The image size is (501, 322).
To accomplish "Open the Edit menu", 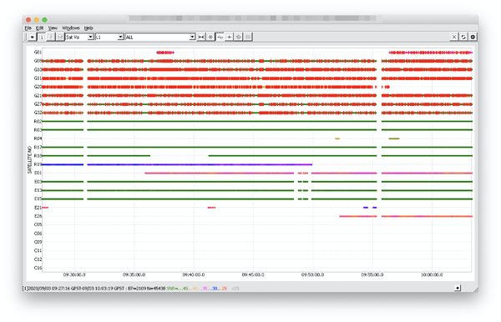I will (x=39, y=28).
